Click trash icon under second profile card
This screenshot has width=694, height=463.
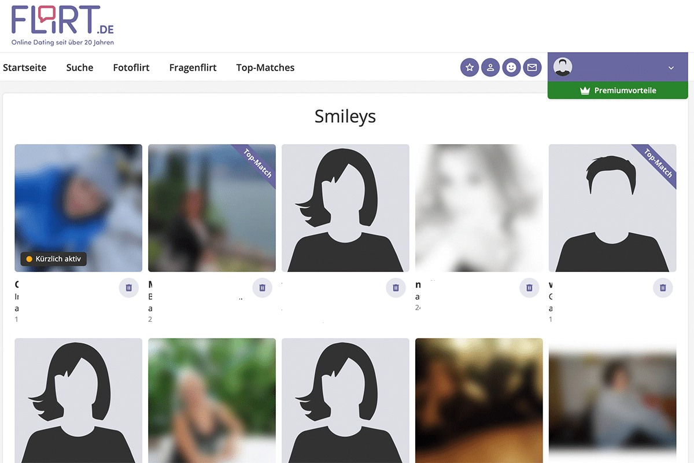pos(263,288)
